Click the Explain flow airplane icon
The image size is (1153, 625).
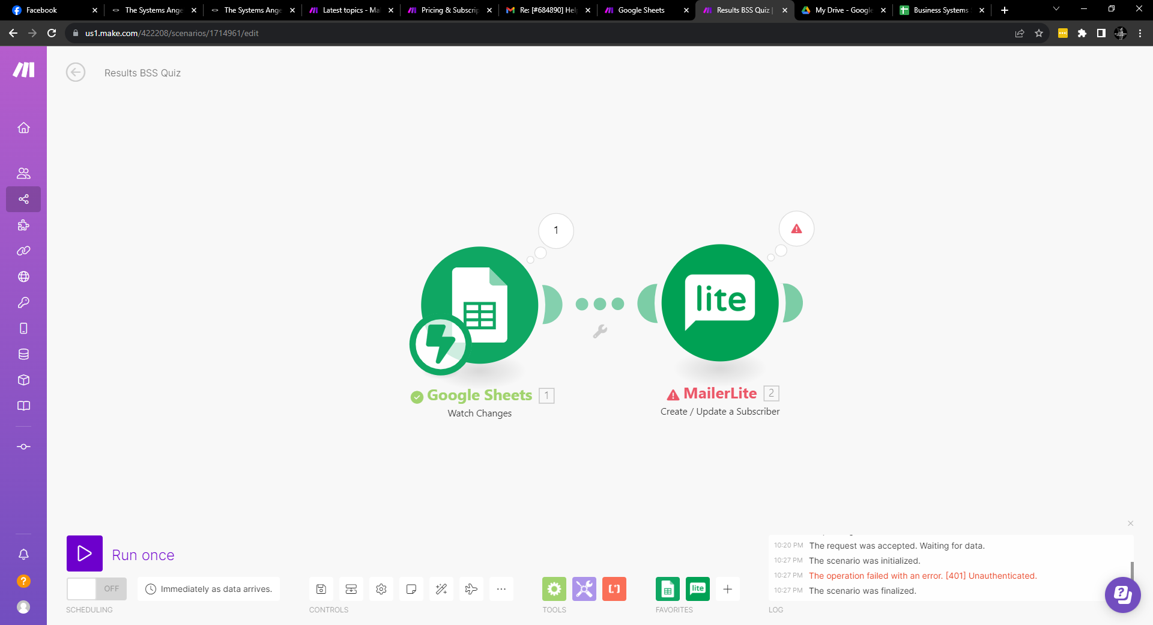tap(471, 589)
